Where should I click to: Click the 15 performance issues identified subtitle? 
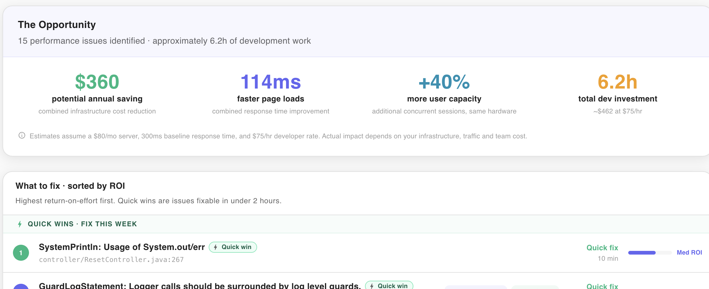(x=164, y=41)
